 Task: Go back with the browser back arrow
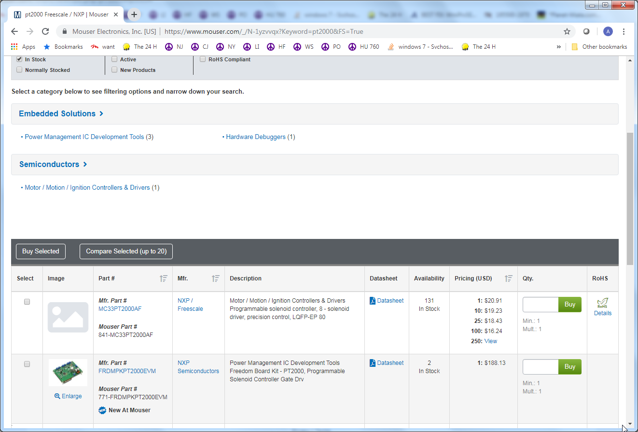14,31
